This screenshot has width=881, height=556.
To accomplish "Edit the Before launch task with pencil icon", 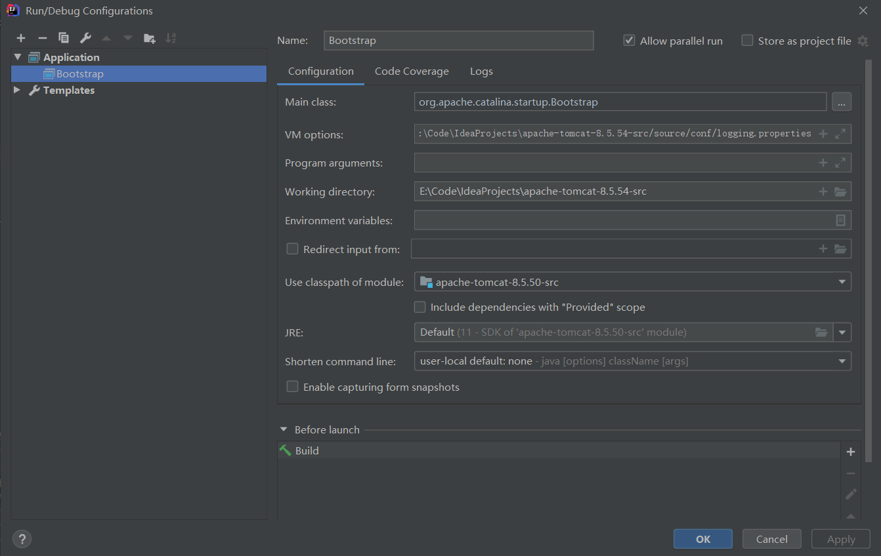I will 851,494.
